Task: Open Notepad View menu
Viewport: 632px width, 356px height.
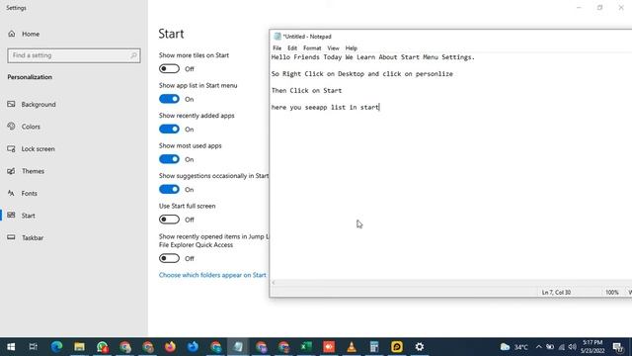Action: point(333,48)
